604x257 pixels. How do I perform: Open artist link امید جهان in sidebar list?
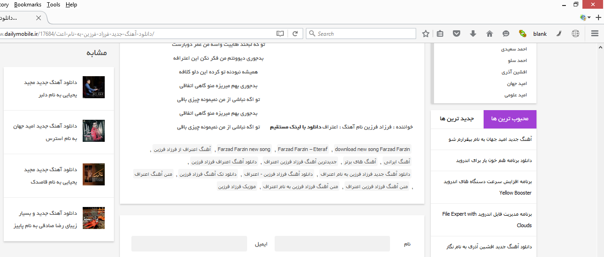click(517, 84)
